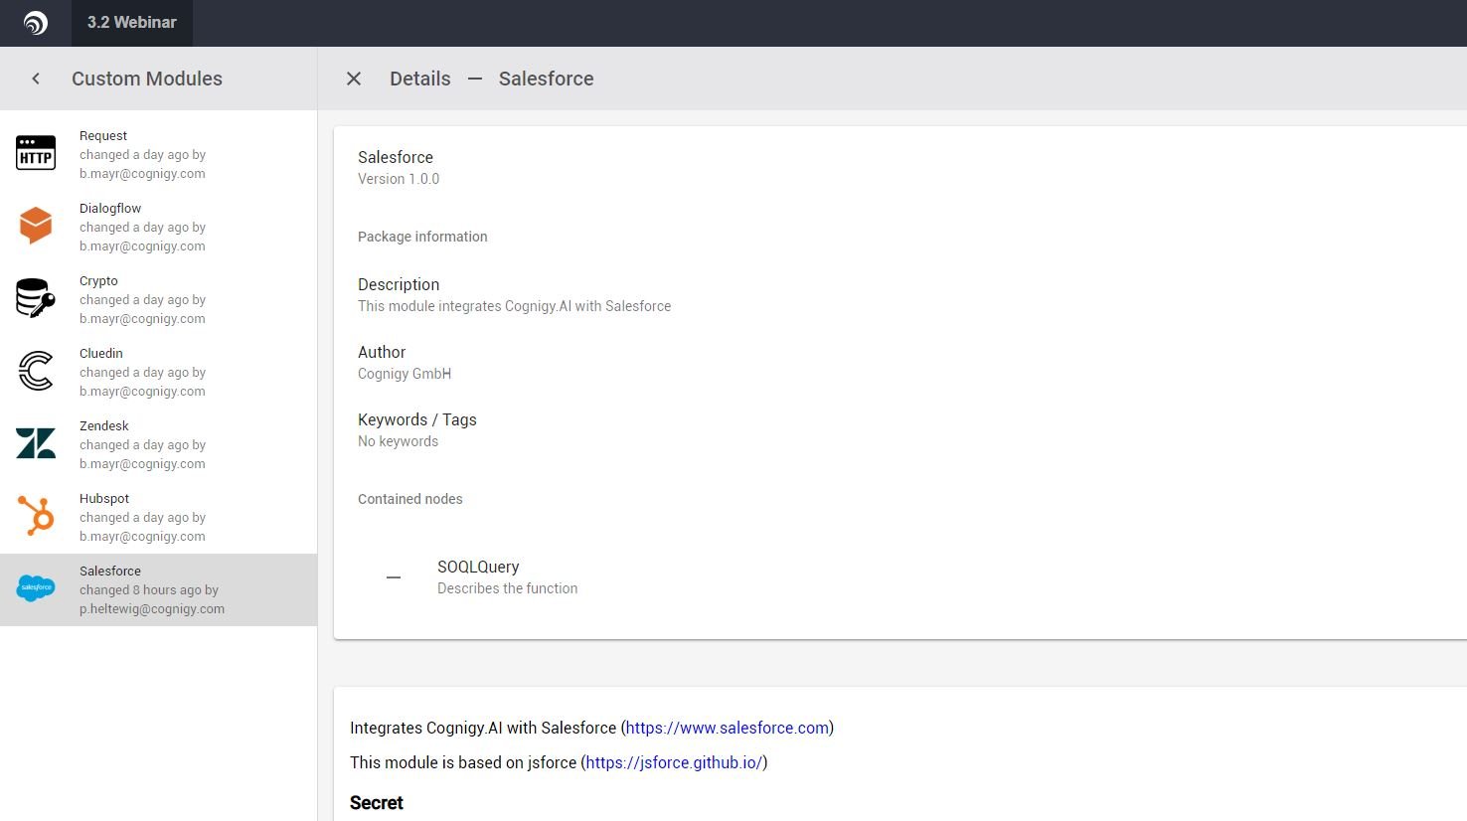The image size is (1467, 821).
Task: Select the Hubspot module name
Action: pyautogui.click(x=104, y=499)
